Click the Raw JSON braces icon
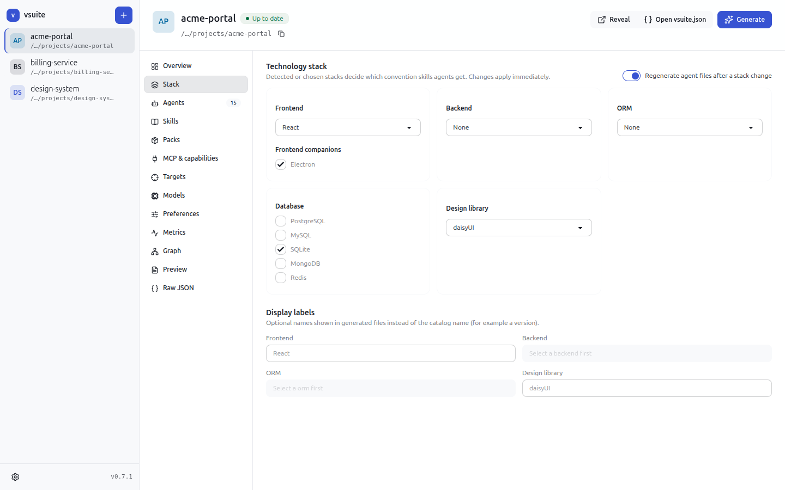The width and height of the screenshot is (785, 490). (x=155, y=288)
